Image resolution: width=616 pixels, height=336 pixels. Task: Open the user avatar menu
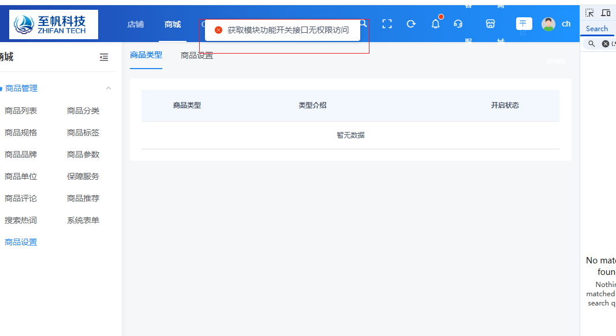point(548,24)
